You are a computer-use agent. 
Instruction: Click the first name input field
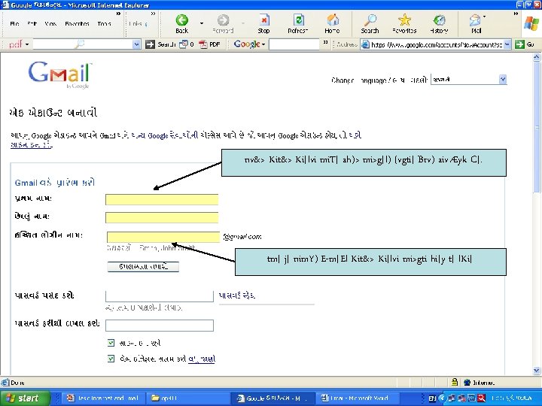click(x=162, y=199)
